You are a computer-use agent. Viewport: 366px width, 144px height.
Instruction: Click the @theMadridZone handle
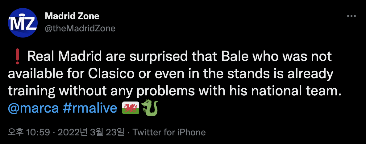point(80,29)
